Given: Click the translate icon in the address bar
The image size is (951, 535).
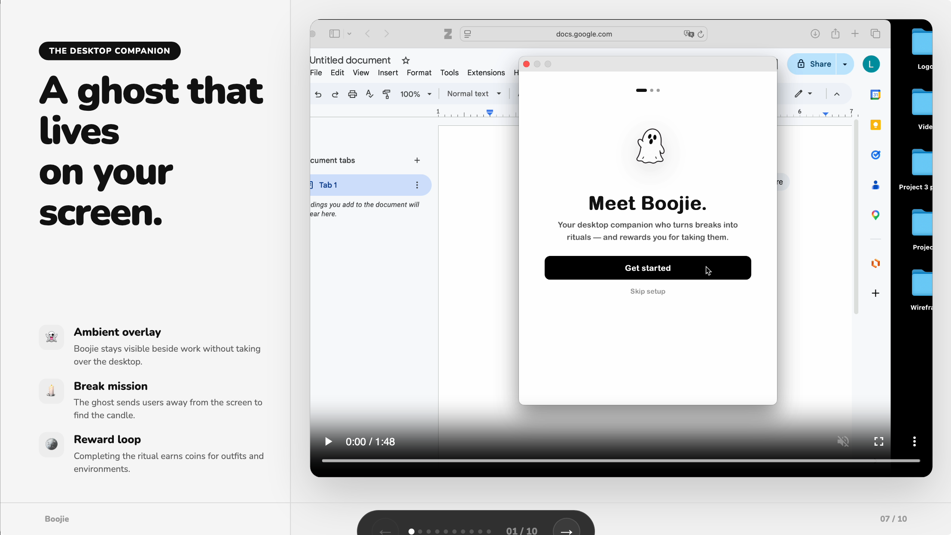Looking at the screenshot, I should click(689, 34).
